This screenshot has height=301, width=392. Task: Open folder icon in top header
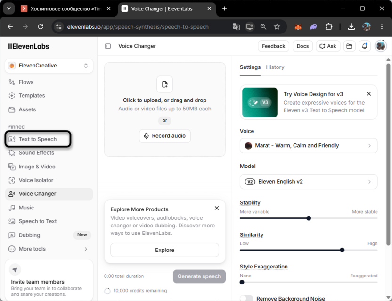(349, 46)
